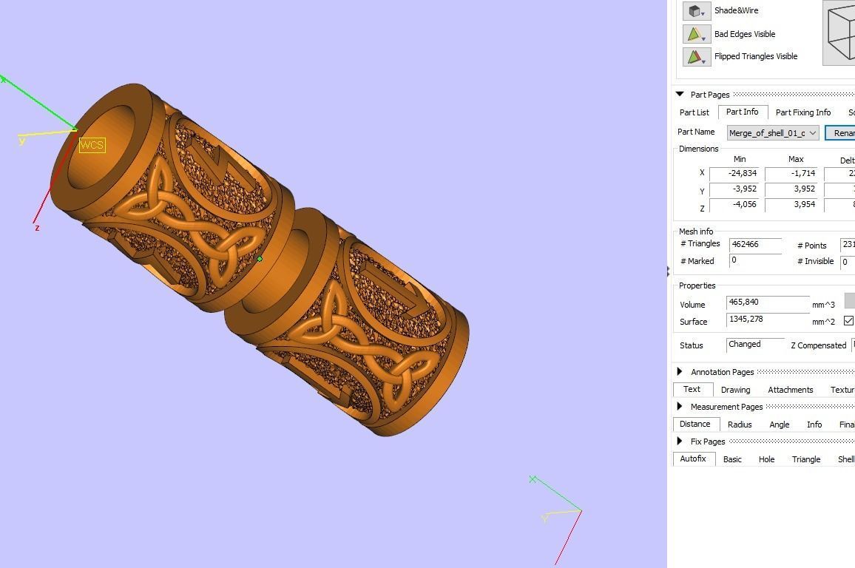The image size is (855, 568).
Task: Select the Part Info tab
Action: [742, 112]
